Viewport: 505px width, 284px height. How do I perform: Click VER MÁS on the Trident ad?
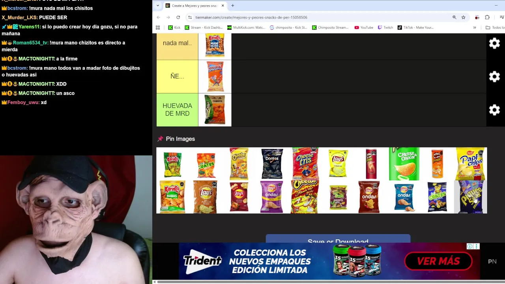point(438,261)
